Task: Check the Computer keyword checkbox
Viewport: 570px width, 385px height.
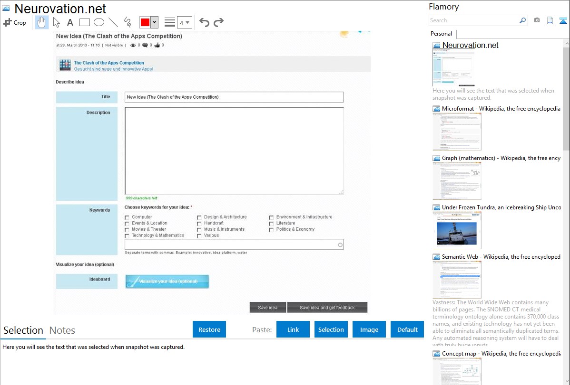Action: click(x=127, y=217)
